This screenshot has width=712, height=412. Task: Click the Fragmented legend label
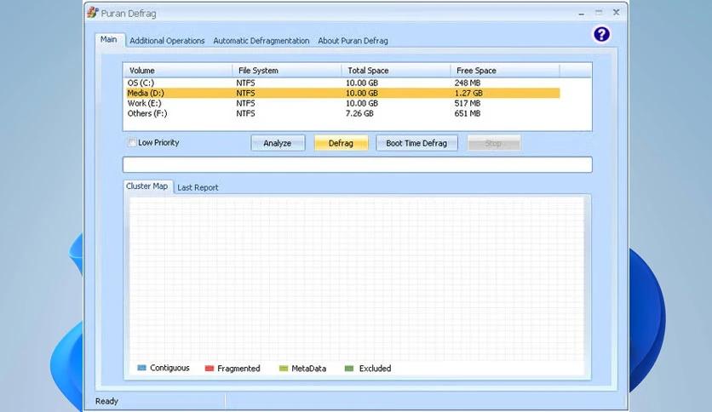(x=238, y=369)
